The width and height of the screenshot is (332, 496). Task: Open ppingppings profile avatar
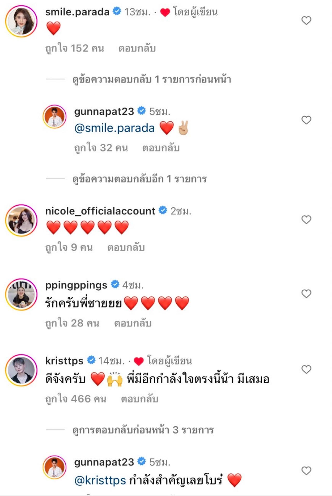[x=22, y=294]
